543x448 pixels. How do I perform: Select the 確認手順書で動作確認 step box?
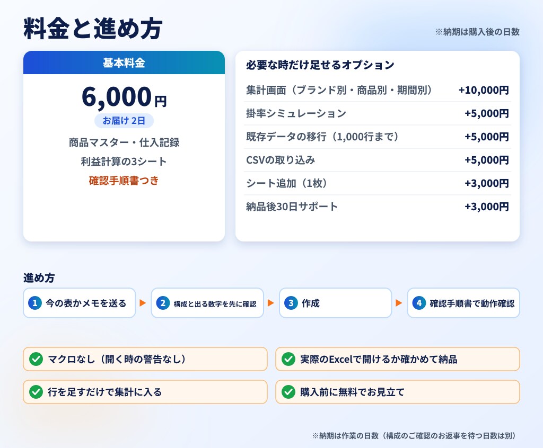[463, 303]
